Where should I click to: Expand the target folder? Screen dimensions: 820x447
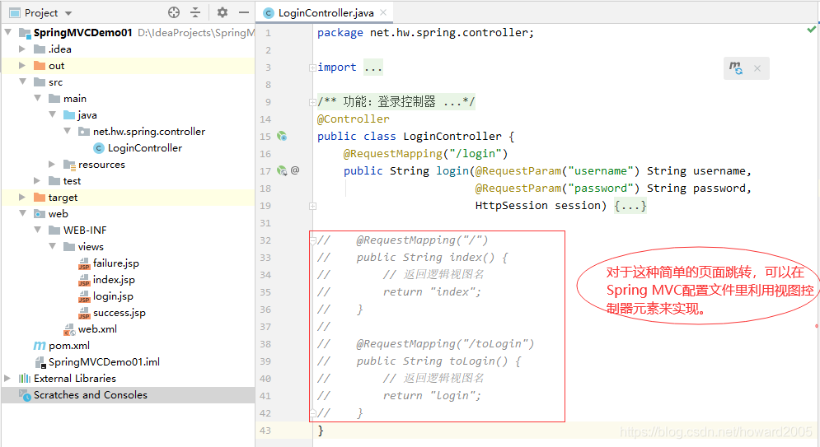tap(22, 198)
